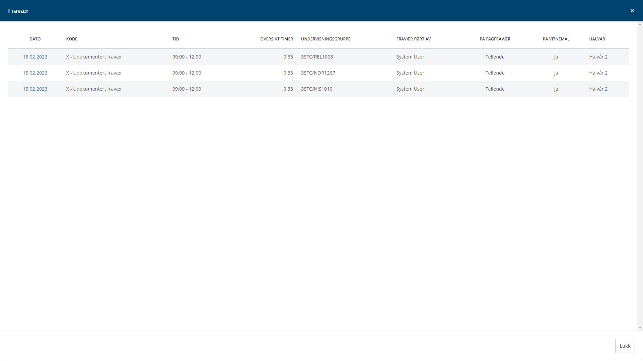The width and height of the screenshot is (643, 361).
Task: Open the 15.02.2023 date link in the 3STC/HIS1010 row
Action: coord(35,89)
